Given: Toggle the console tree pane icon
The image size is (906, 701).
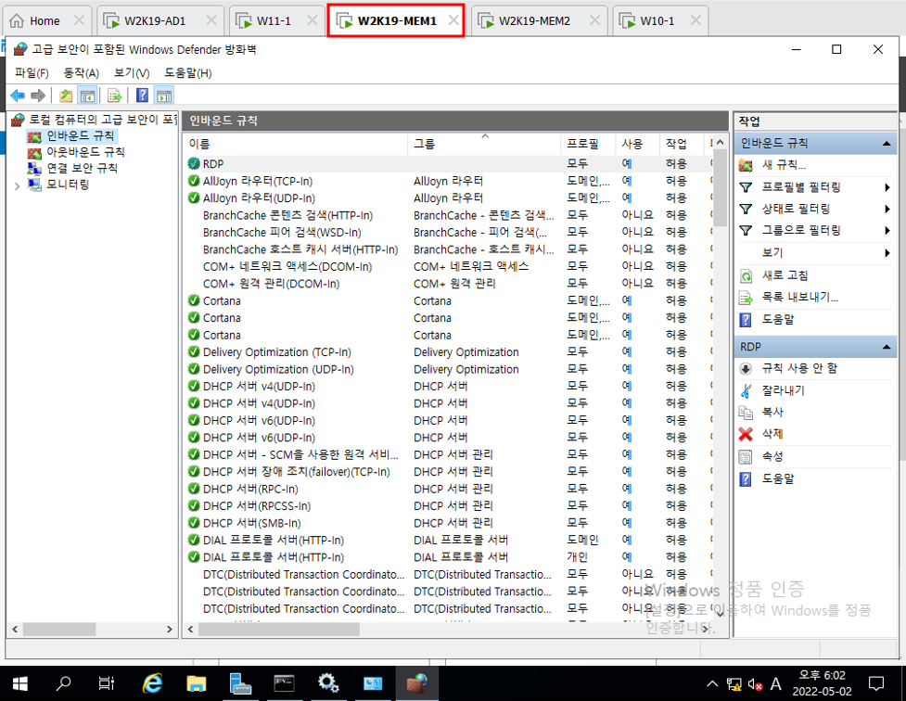Looking at the screenshot, I should pos(87,96).
